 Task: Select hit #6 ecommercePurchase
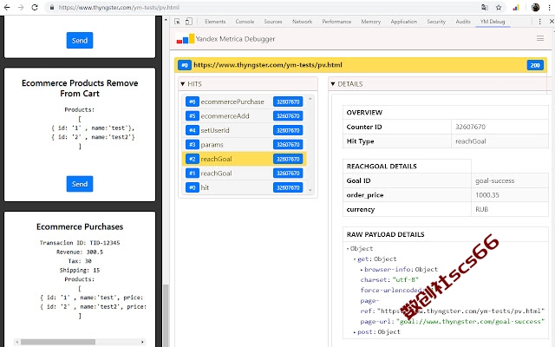(x=244, y=101)
